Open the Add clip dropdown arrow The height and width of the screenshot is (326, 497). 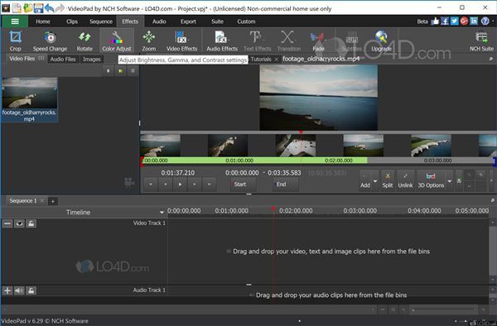(x=375, y=181)
